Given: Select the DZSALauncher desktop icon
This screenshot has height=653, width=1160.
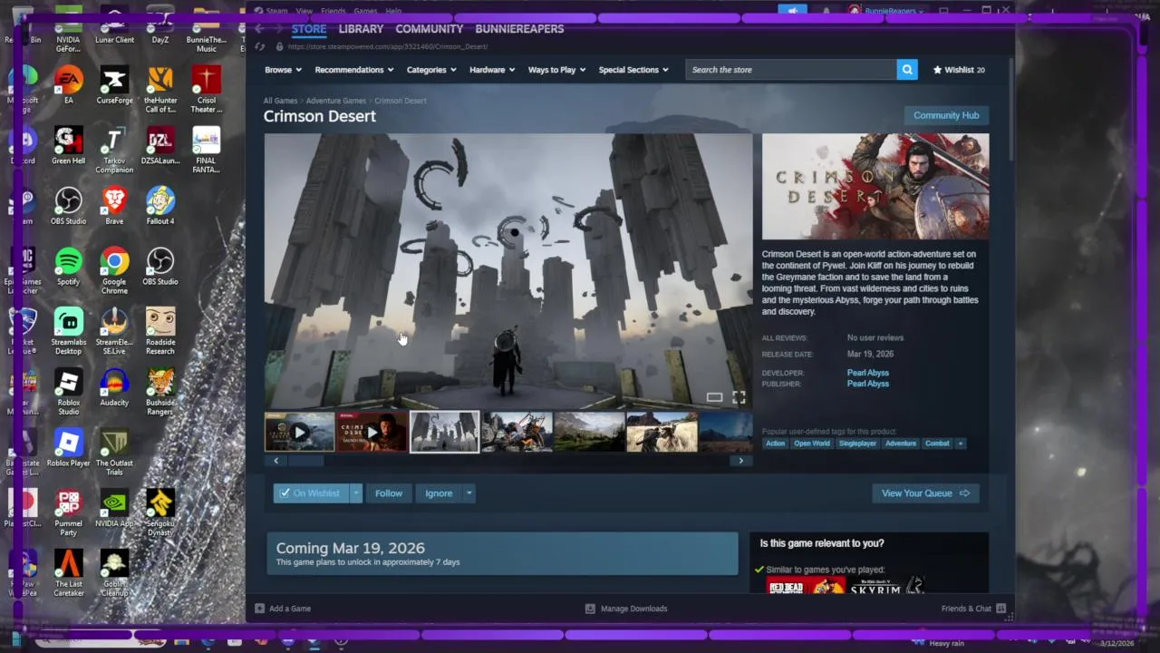Looking at the screenshot, I should coord(160,145).
